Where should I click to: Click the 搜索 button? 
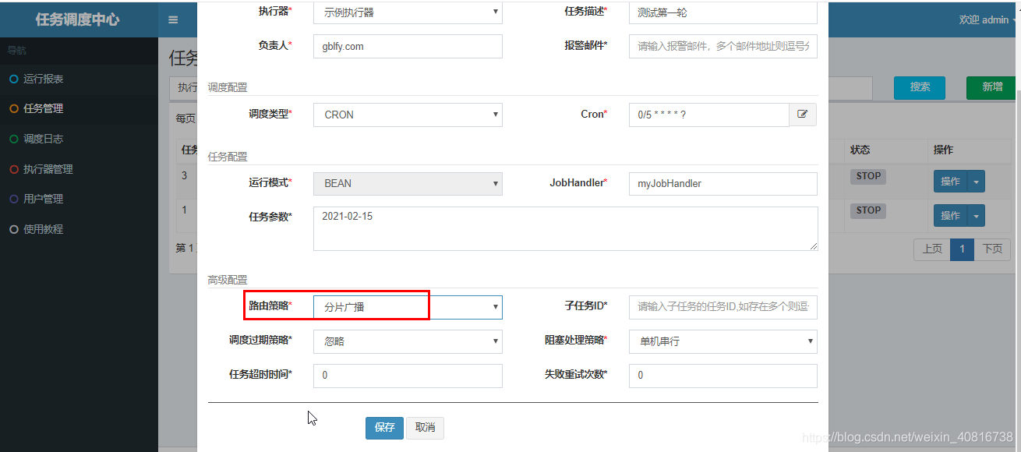[x=920, y=87]
